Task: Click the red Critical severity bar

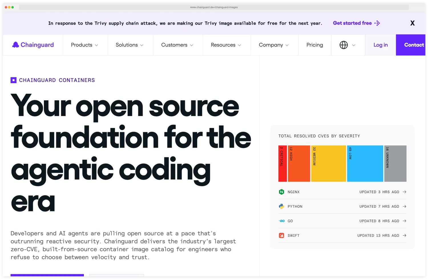Action: [282, 164]
